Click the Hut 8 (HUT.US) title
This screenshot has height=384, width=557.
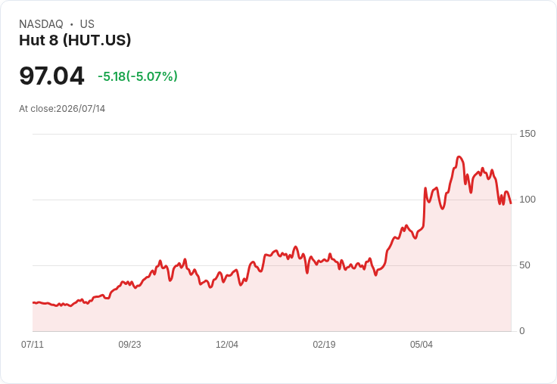click(75, 40)
